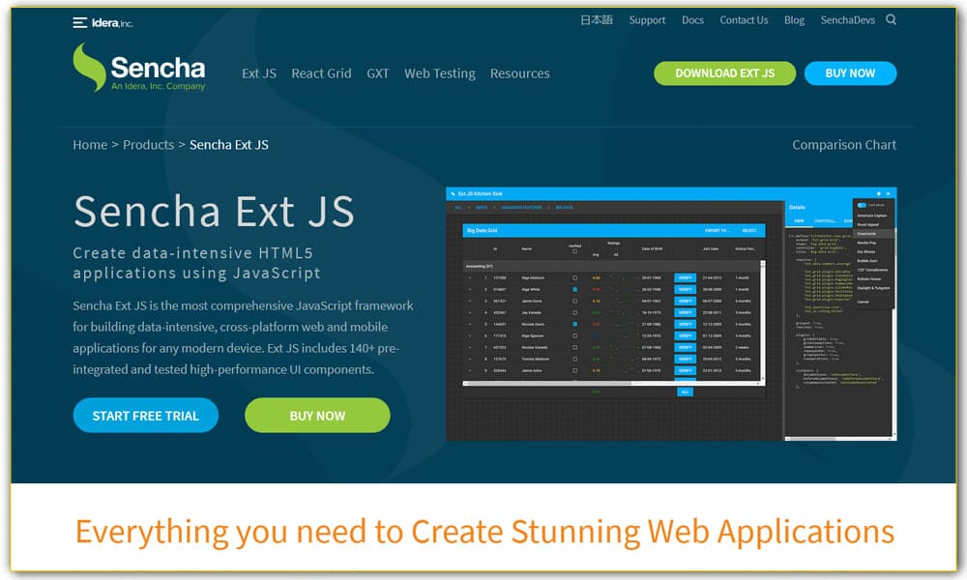Screen dimensions: 967x580
Task: Open the Docs page from the top menu
Action: point(692,19)
